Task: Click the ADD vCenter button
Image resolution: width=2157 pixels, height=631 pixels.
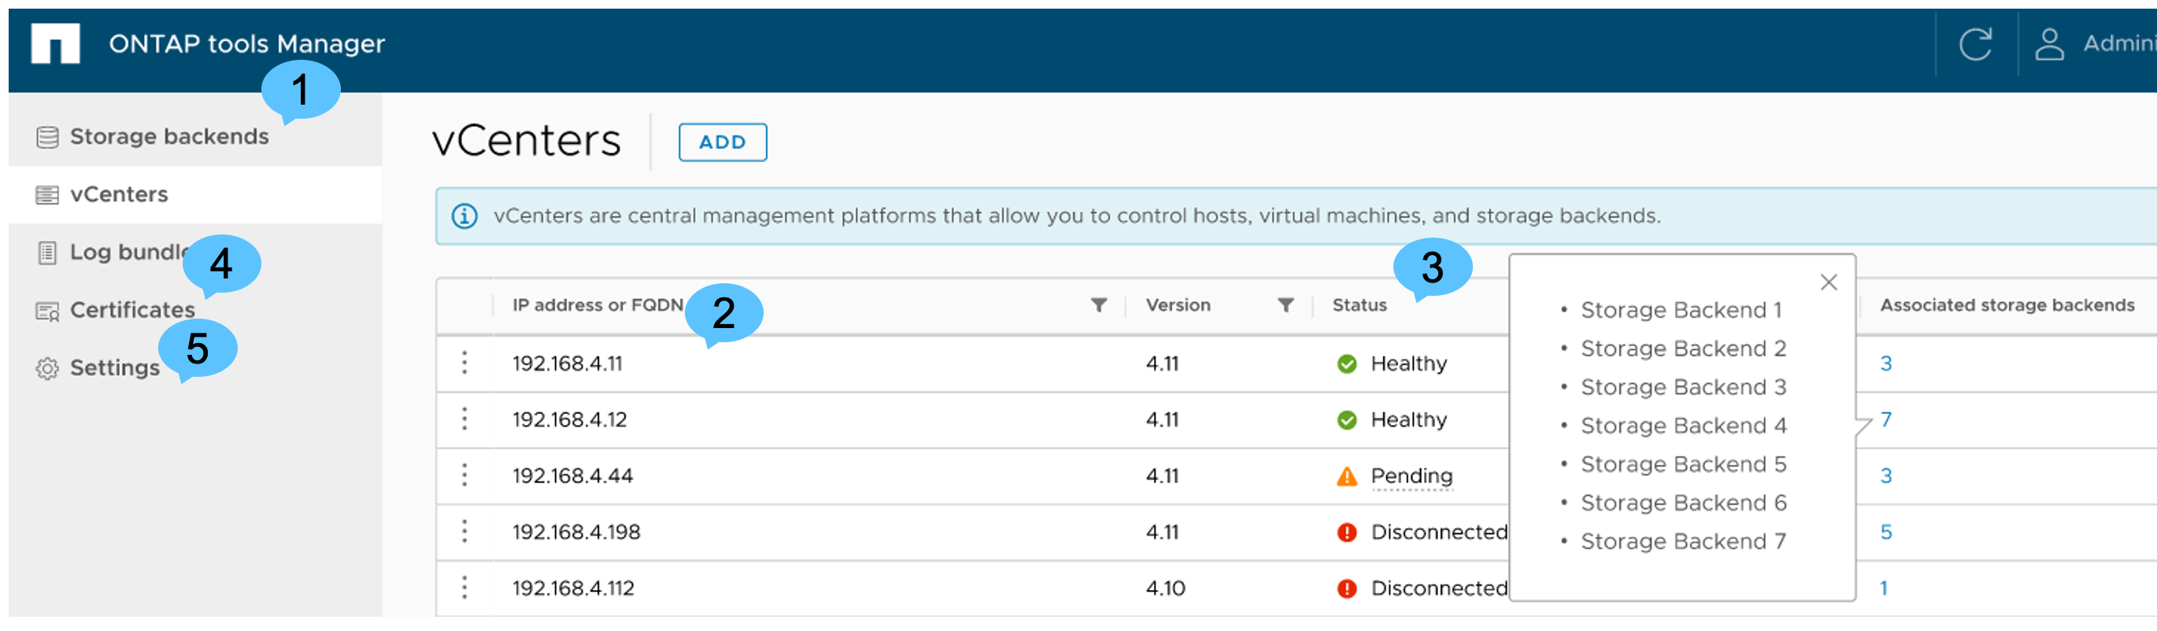Action: tap(722, 142)
